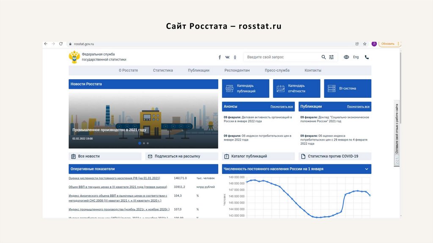
Task: Click Посмотреть все in Анонсы section
Action: (281, 106)
